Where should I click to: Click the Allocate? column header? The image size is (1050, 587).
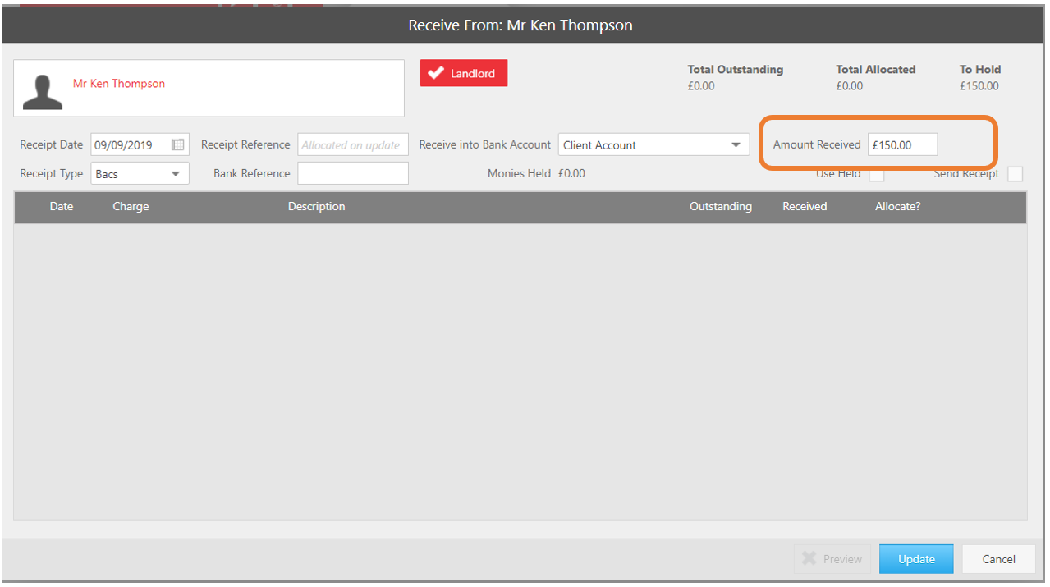pyautogui.click(x=897, y=207)
